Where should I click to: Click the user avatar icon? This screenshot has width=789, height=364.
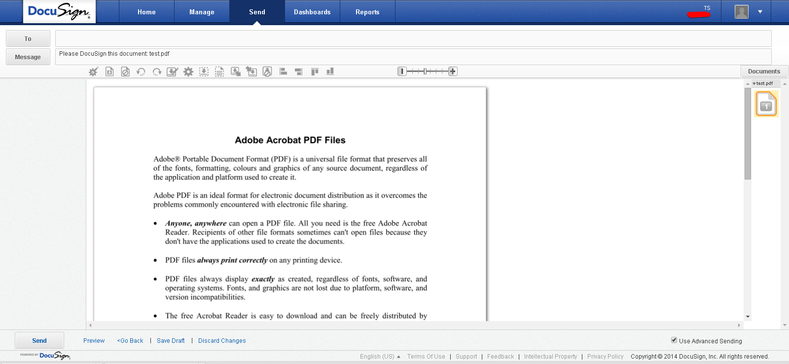(x=742, y=12)
